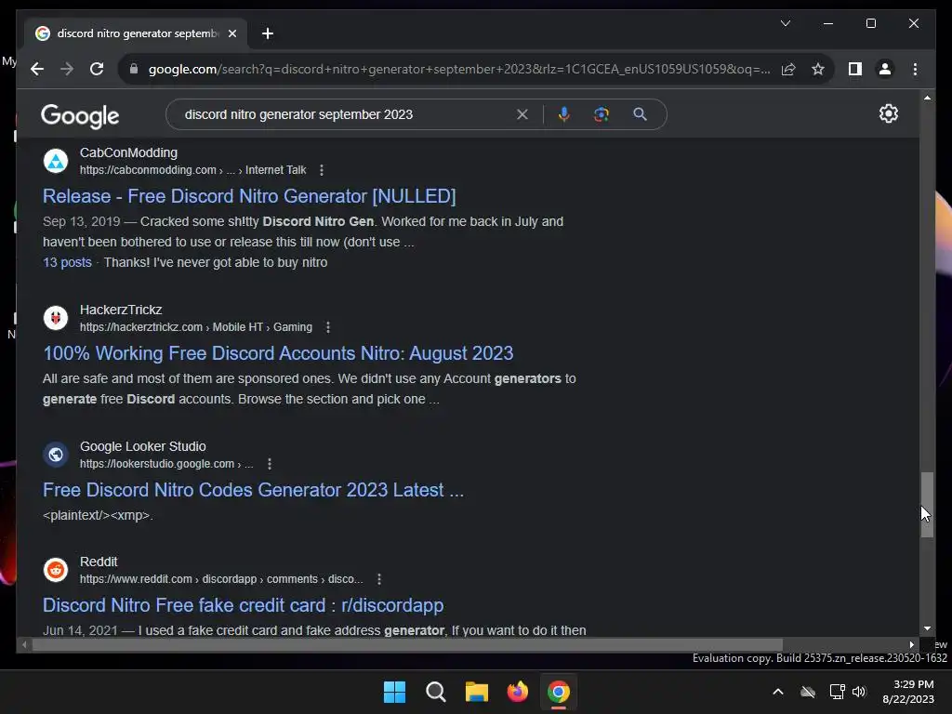Open Chrome side panel
The image size is (952, 714).
coord(855,69)
